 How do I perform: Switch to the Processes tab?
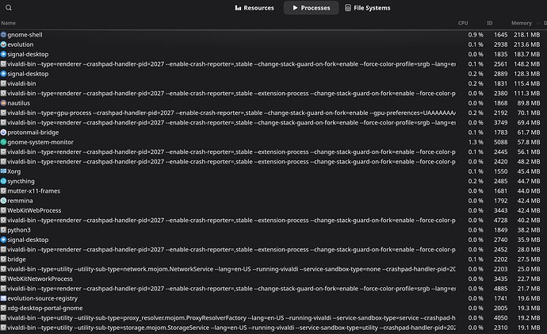tap(312, 8)
